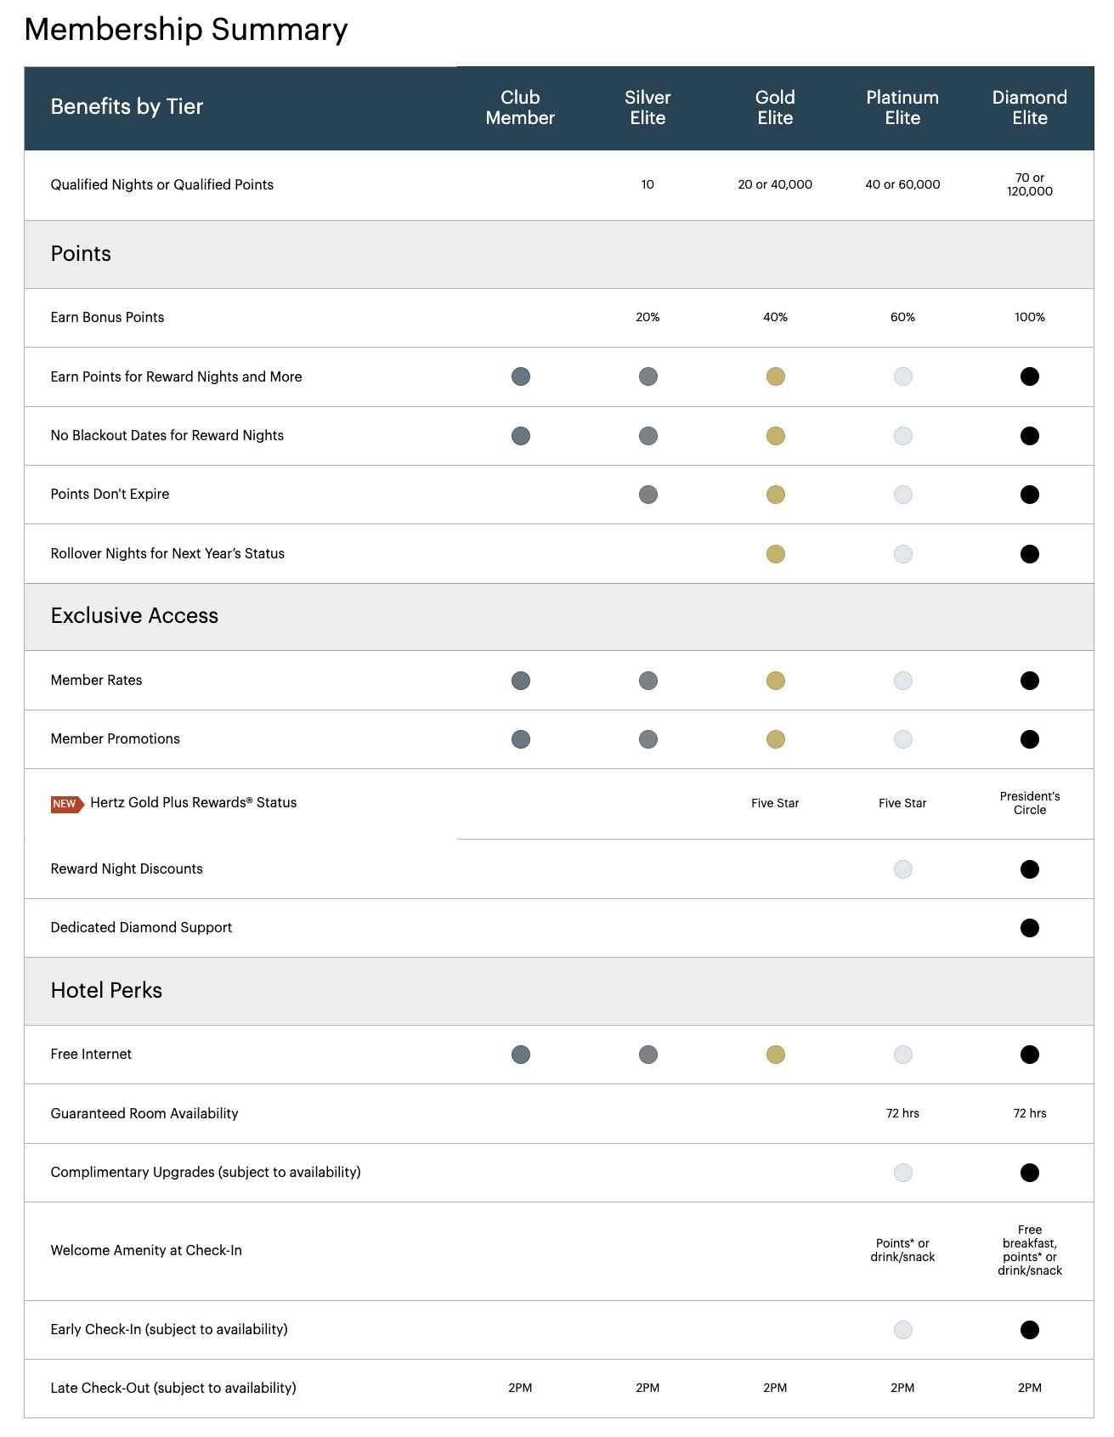1114x1437 pixels.
Task: Click the Points section heading
Action: [x=81, y=254]
